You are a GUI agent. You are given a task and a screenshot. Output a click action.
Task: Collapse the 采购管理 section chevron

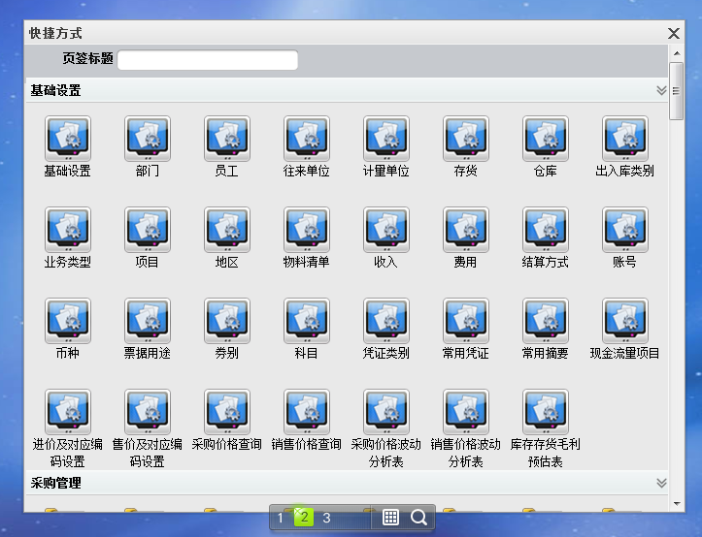click(x=661, y=483)
